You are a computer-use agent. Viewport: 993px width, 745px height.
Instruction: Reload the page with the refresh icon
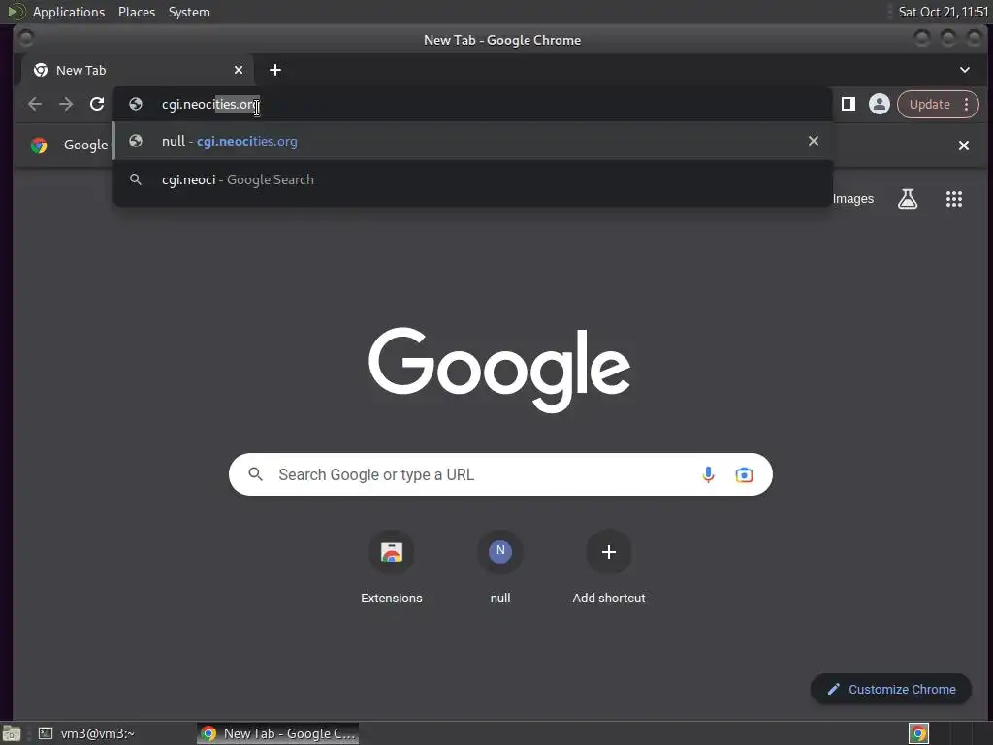tap(97, 104)
